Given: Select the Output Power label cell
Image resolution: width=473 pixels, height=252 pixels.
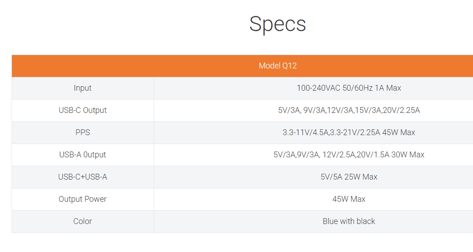Looking at the screenshot, I should 83,199.
